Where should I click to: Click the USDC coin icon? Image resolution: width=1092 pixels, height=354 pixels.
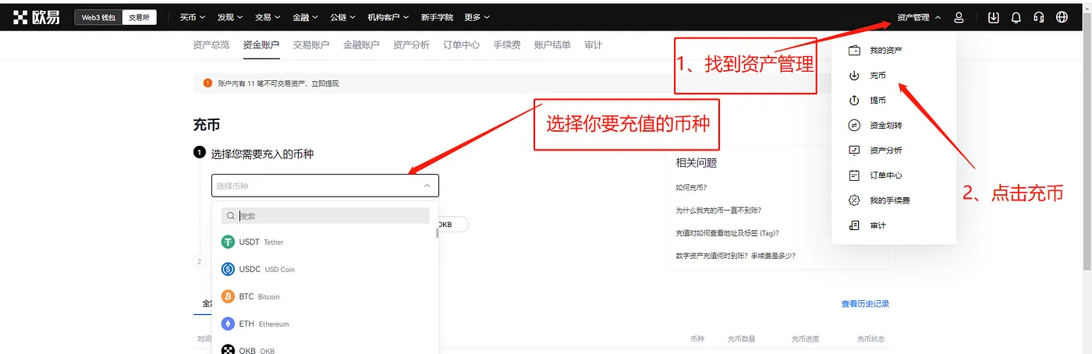point(228,269)
